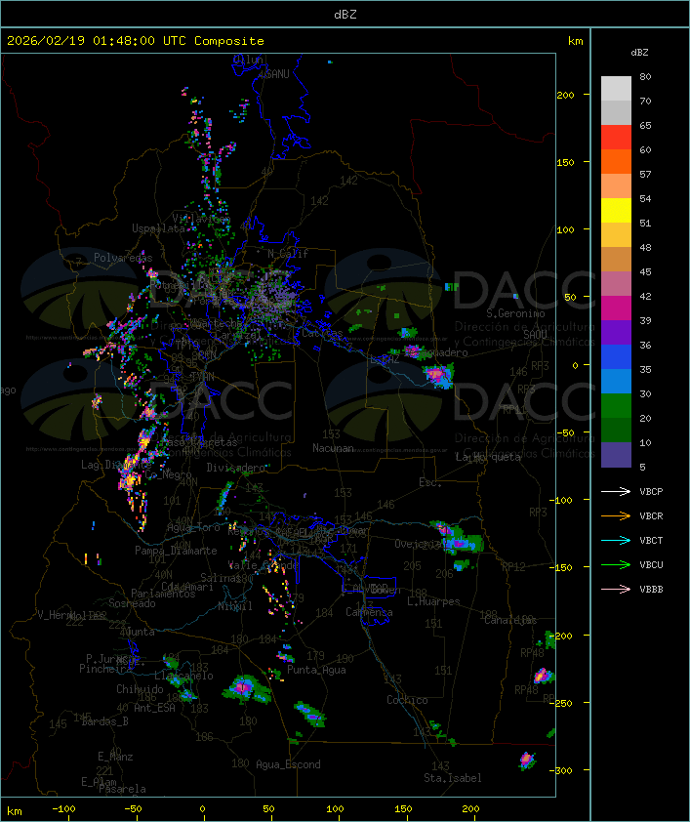
Task: Select the VBCU legend label
Action: [x=651, y=564]
